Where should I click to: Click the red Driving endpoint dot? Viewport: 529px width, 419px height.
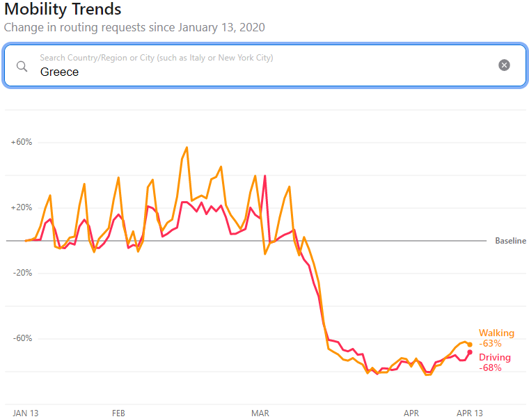(x=470, y=352)
